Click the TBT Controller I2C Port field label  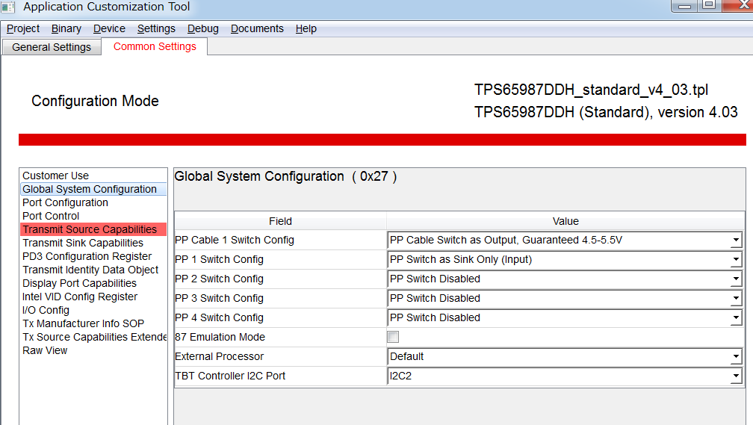click(230, 376)
